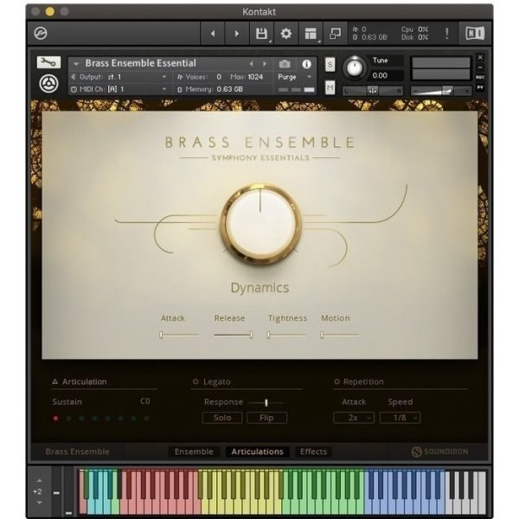
Task: Open the Output st. 1 dropdown
Action: click(x=119, y=77)
